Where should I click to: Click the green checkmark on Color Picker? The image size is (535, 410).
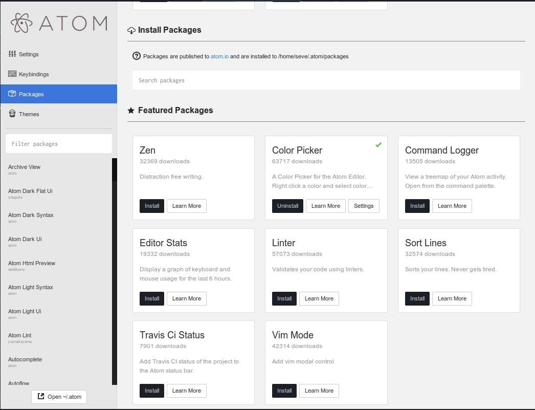coord(378,145)
